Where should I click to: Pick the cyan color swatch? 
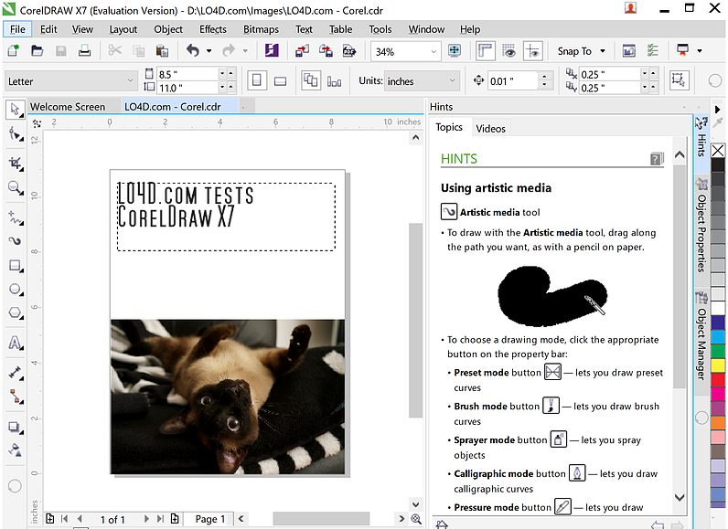tap(718, 336)
